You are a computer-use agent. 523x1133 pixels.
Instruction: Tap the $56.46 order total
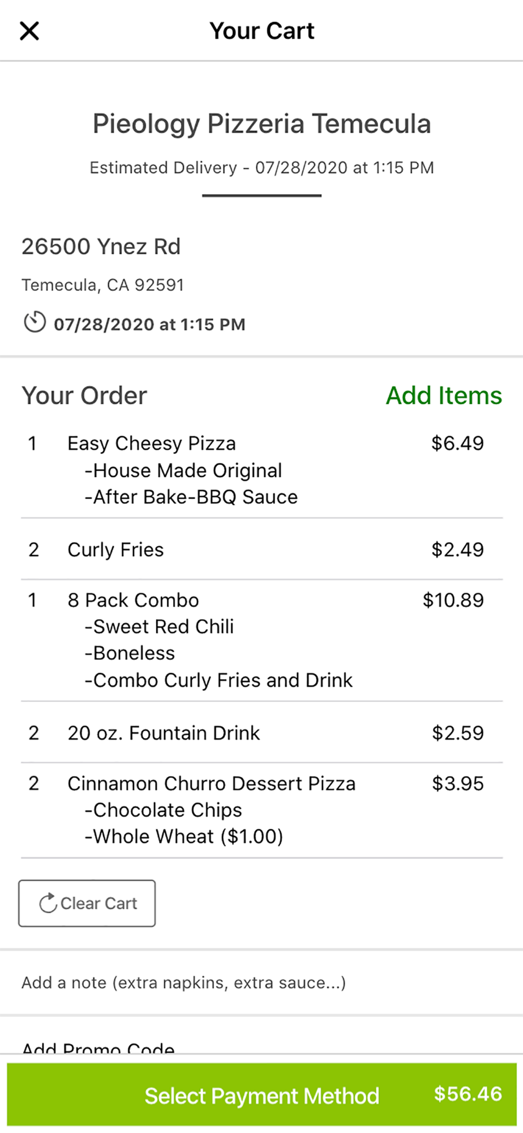pyautogui.click(x=468, y=1094)
